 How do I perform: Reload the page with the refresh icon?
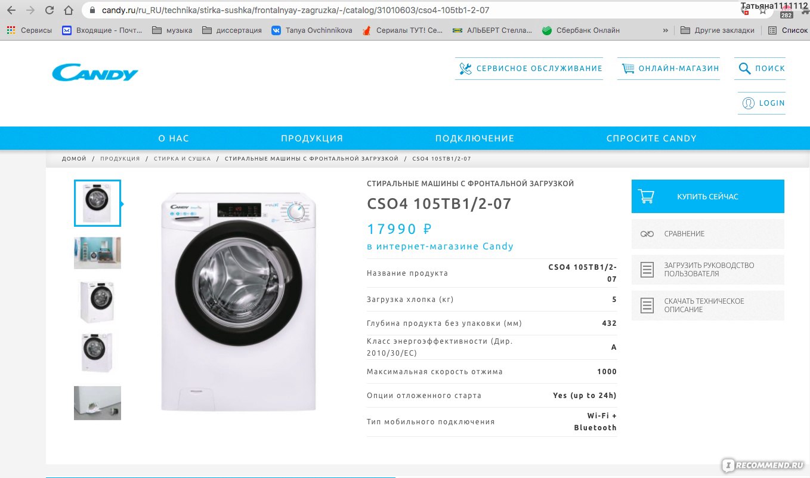[x=50, y=11]
